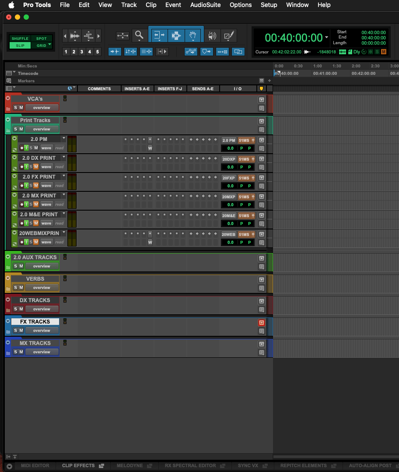Mute the VCA's folder track
The width and height of the screenshot is (399, 472).
pyautogui.click(x=21, y=107)
